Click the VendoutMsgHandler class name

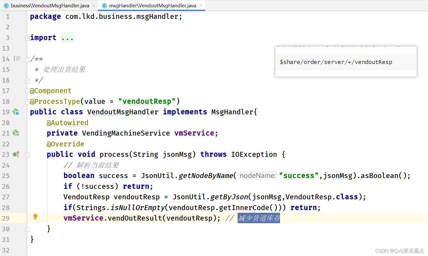point(123,112)
